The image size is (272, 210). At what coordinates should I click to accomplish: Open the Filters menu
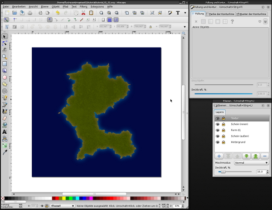click(83, 7)
